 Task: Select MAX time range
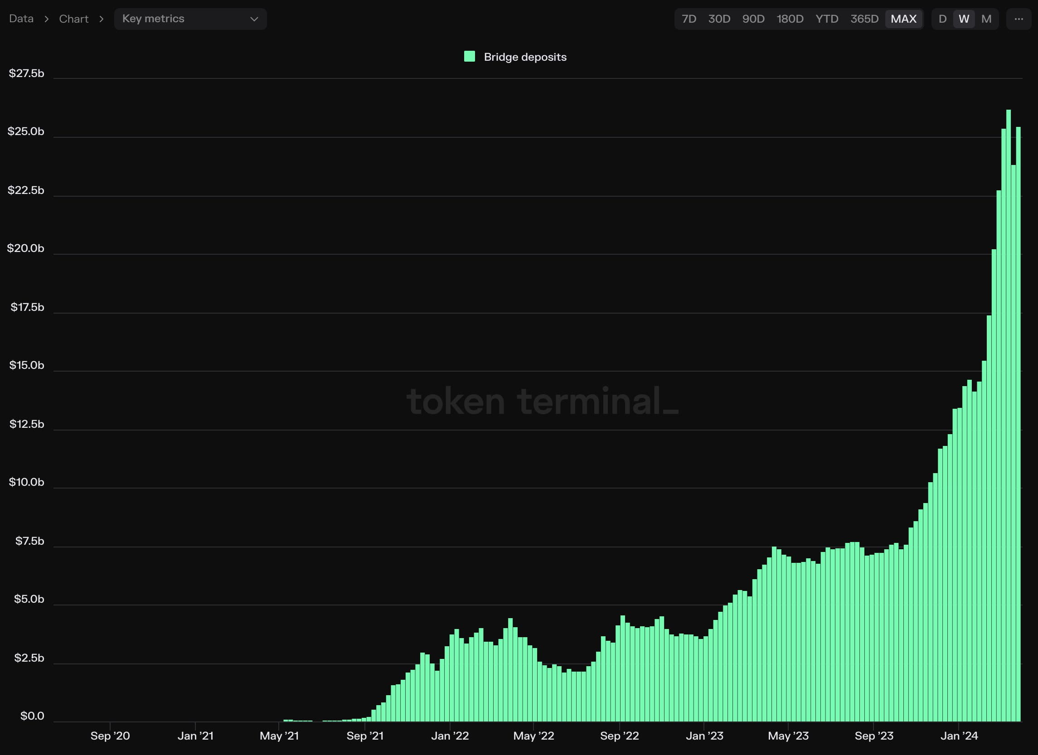pos(903,19)
